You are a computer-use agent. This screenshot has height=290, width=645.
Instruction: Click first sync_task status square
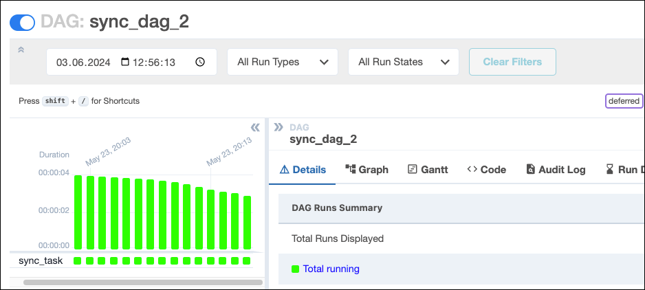(78, 260)
